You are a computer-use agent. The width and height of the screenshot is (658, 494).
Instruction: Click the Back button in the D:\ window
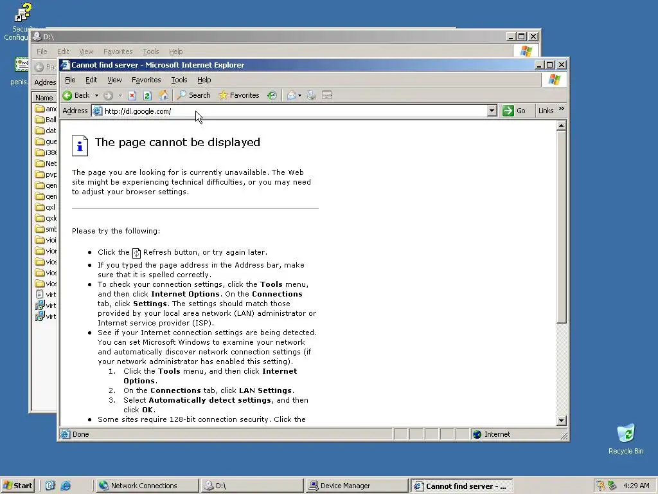click(46, 67)
